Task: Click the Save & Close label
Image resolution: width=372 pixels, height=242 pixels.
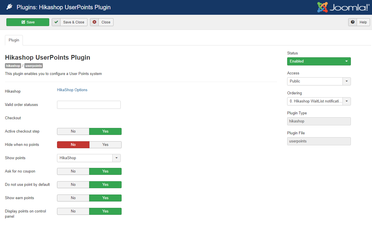Action: point(74,22)
